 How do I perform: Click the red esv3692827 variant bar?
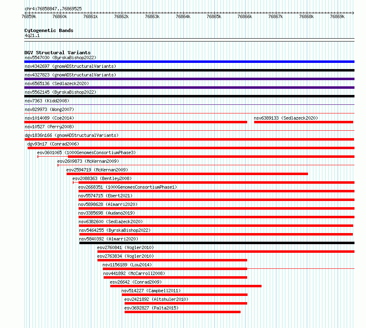coord(183,312)
